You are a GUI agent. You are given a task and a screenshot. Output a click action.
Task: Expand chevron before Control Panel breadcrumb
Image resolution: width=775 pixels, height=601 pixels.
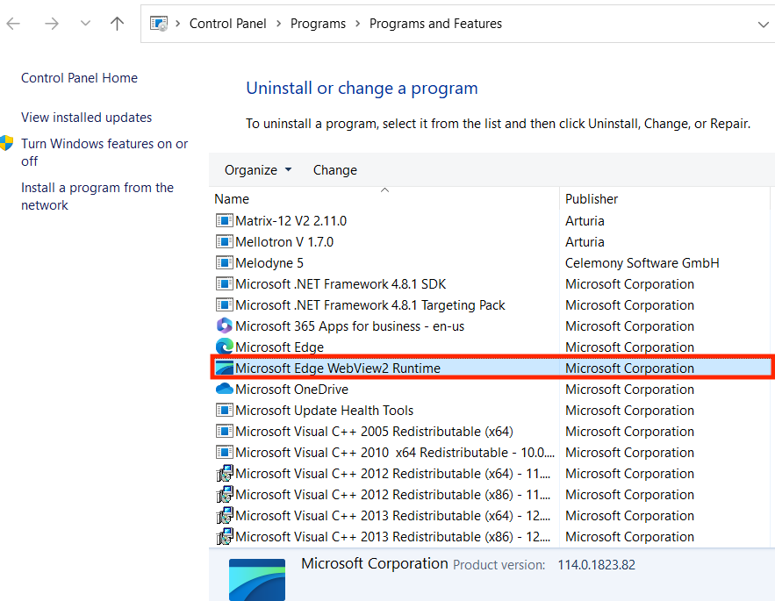178,24
